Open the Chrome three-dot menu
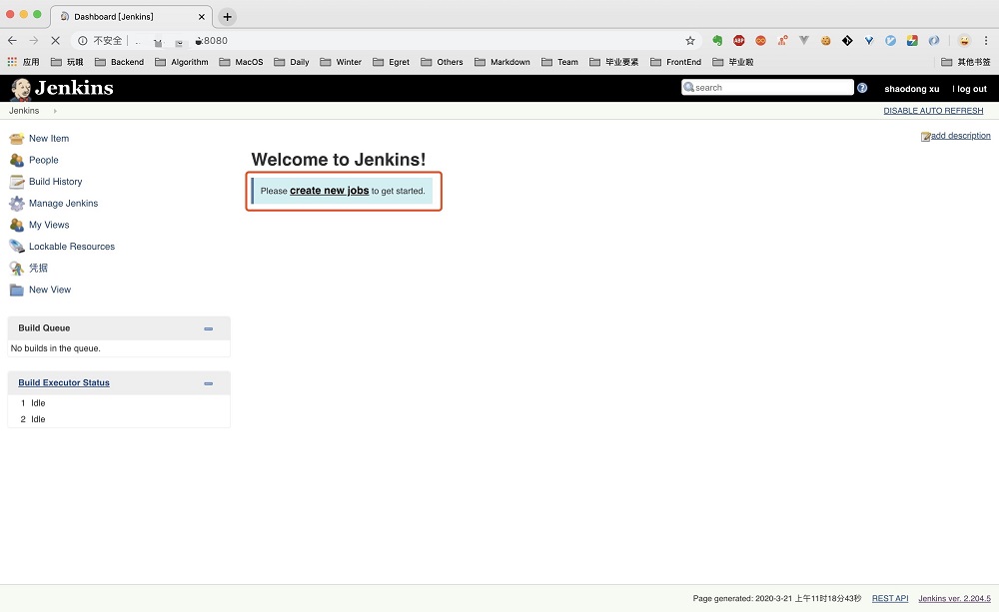Screen dimensions: 999x612 [986, 40]
